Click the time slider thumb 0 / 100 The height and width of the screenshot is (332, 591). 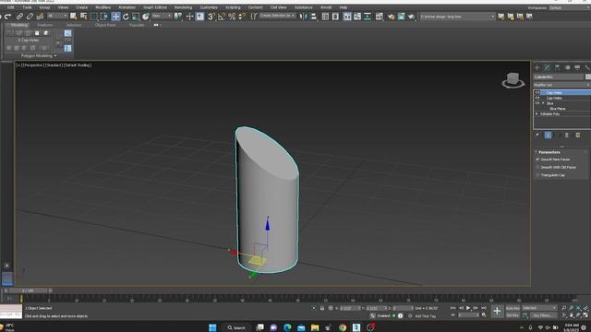29,290
